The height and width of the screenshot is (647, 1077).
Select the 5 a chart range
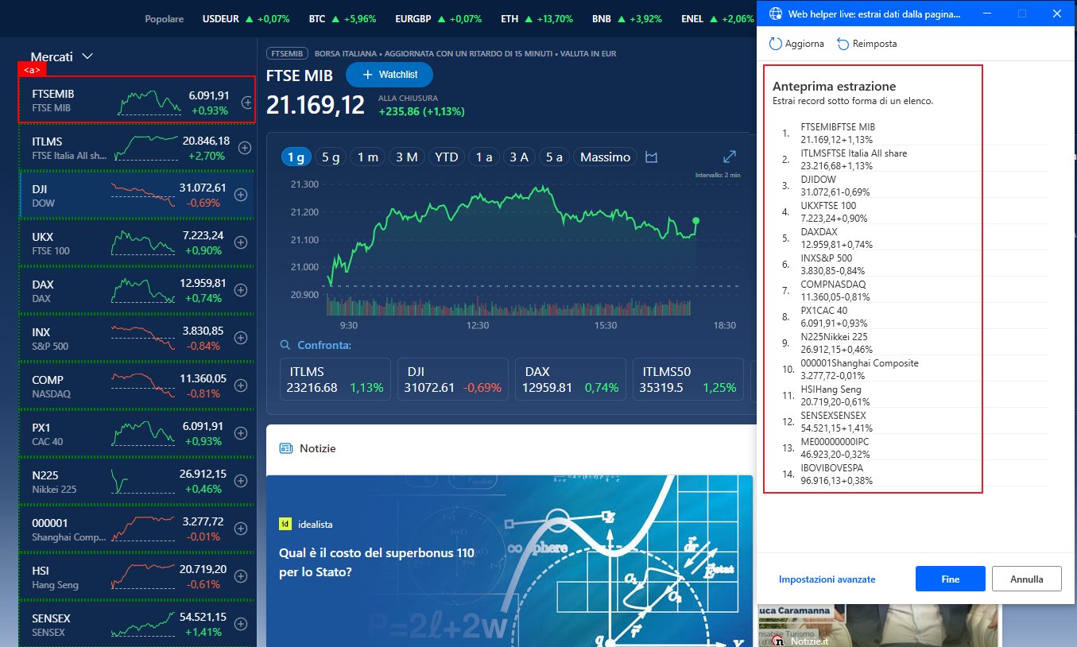pyautogui.click(x=554, y=157)
